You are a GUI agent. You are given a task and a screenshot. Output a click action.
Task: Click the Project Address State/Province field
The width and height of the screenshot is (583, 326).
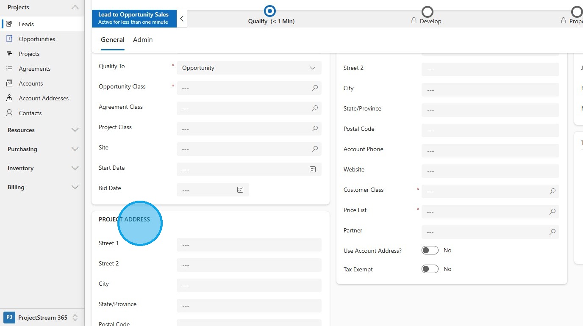249,306
